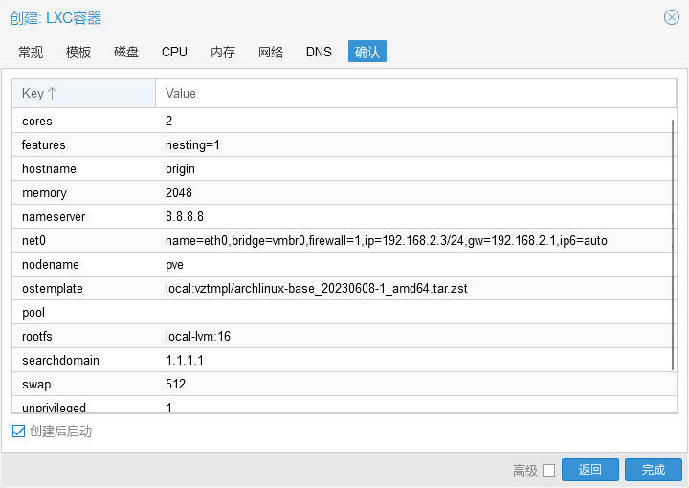Switch to the 网络 tab

click(271, 52)
